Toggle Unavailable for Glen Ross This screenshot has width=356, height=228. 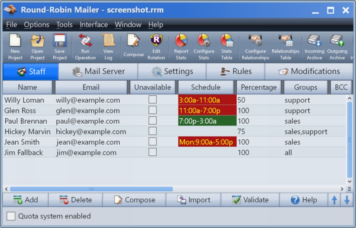pyautogui.click(x=152, y=110)
